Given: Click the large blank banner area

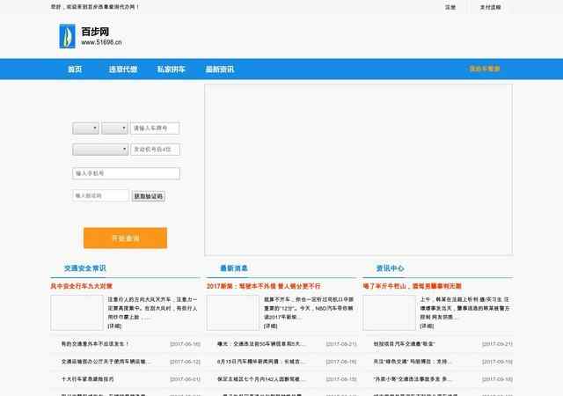Looking at the screenshot, I should click(358, 170).
